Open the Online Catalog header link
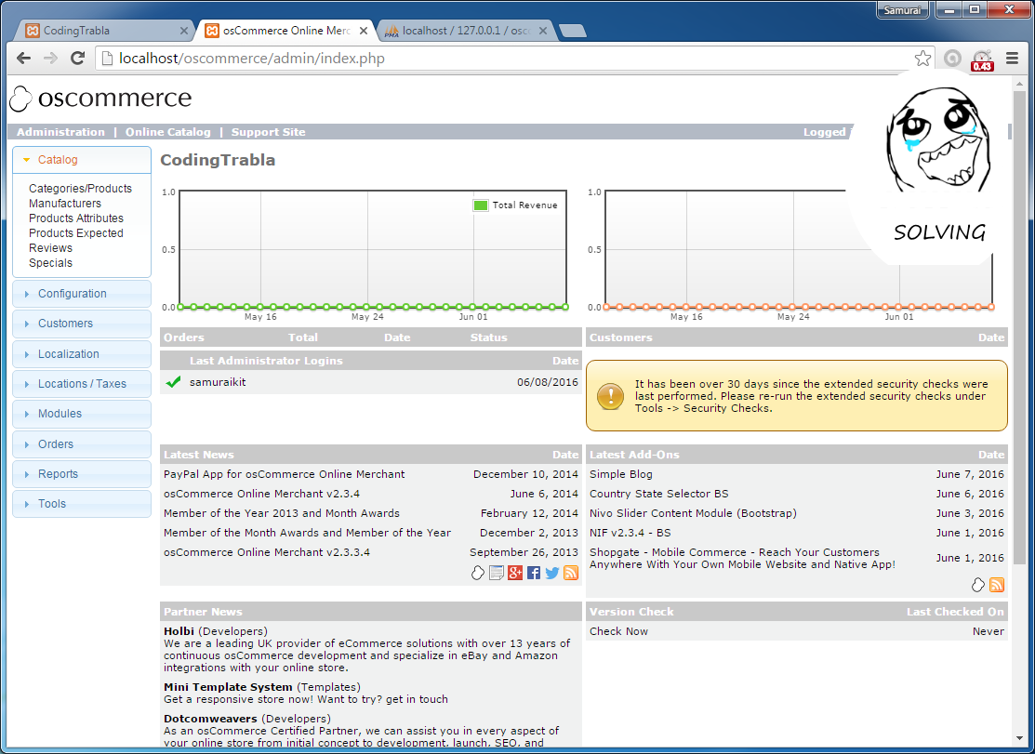1035x754 pixels. click(168, 132)
